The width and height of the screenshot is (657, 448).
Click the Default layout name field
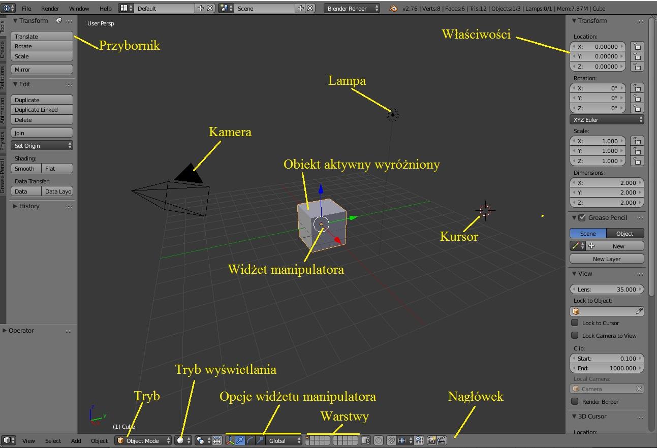165,8
